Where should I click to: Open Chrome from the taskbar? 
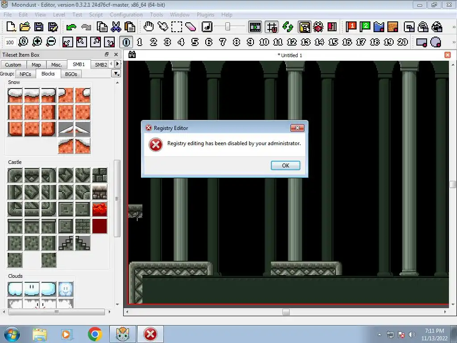[x=95, y=334]
